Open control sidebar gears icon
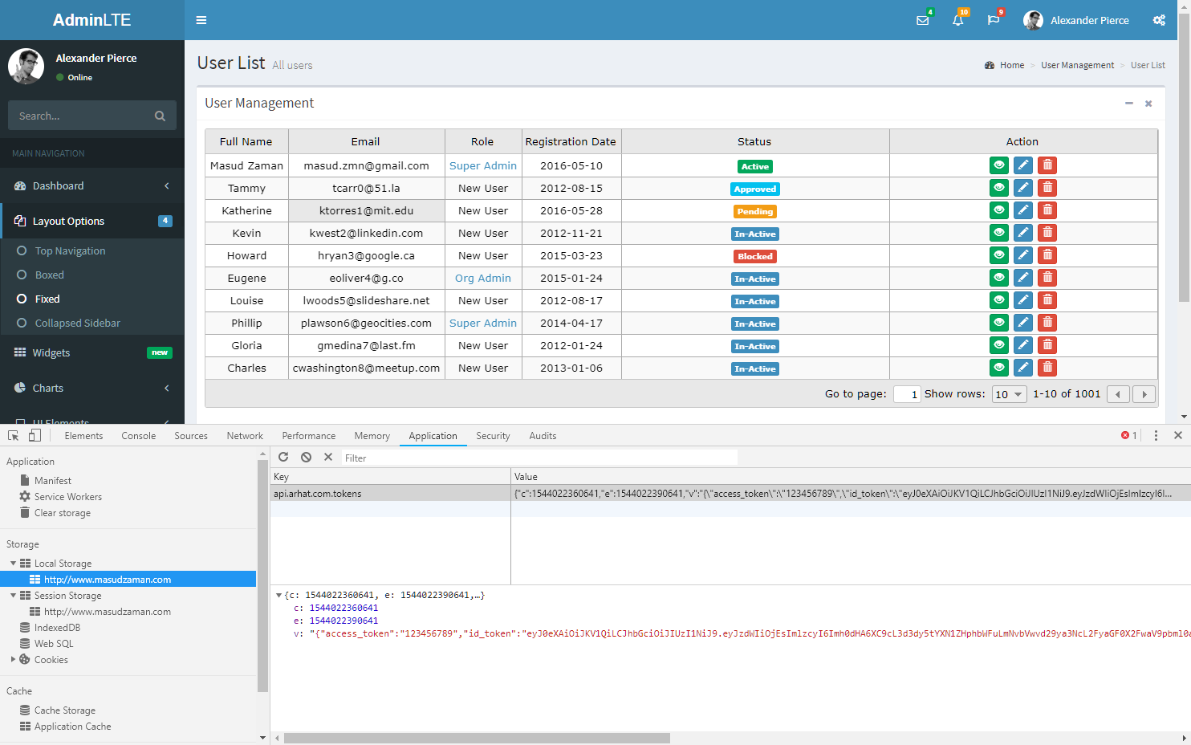Image resolution: width=1191 pixels, height=745 pixels. point(1159,20)
